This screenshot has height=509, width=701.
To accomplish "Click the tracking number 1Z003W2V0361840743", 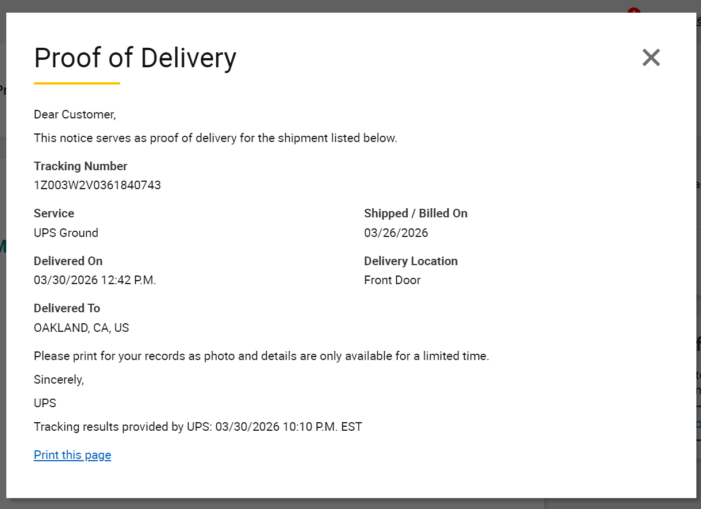I will (x=97, y=185).
